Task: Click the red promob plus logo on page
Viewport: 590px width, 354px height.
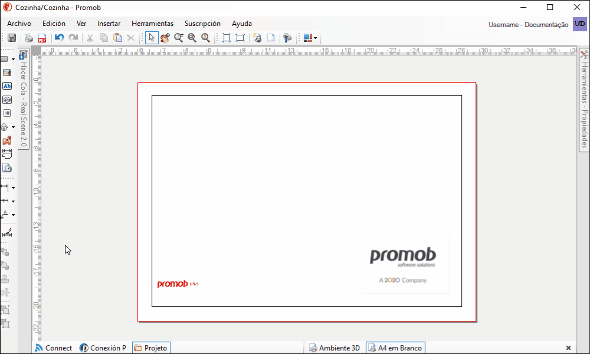Action: [178, 284]
